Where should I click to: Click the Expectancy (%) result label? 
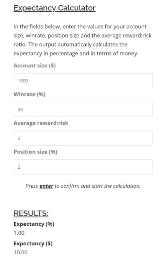pyautogui.click(x=34, y=224)
